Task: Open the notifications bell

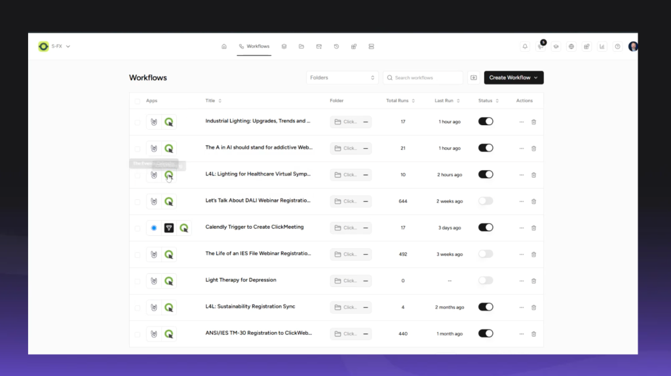Action: [525, 47]
